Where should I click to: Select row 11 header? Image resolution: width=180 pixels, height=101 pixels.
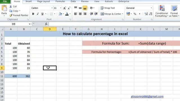pos(2,76)
